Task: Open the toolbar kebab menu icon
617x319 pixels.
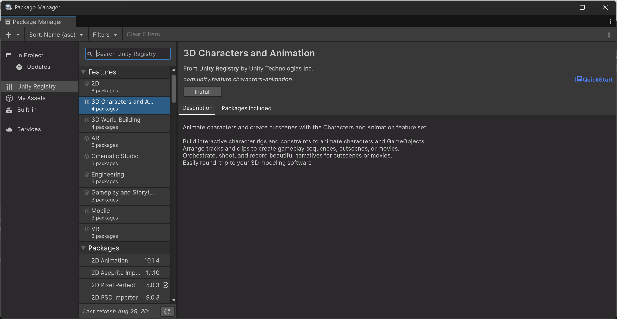Action: pos(609,35)
